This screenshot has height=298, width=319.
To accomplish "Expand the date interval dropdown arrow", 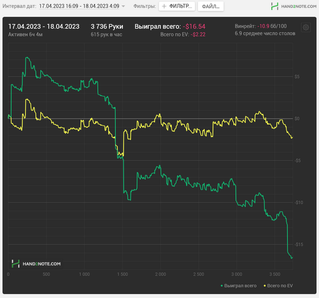I will click(x=123, y=6).
